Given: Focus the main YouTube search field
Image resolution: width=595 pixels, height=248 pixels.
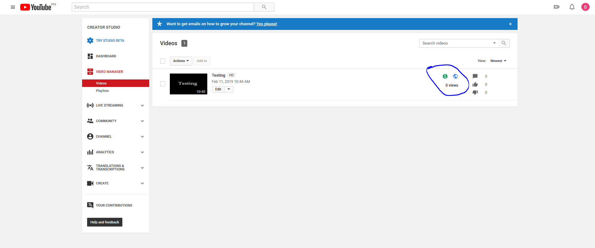Looking at the screenshot, I should coord(163,7).
